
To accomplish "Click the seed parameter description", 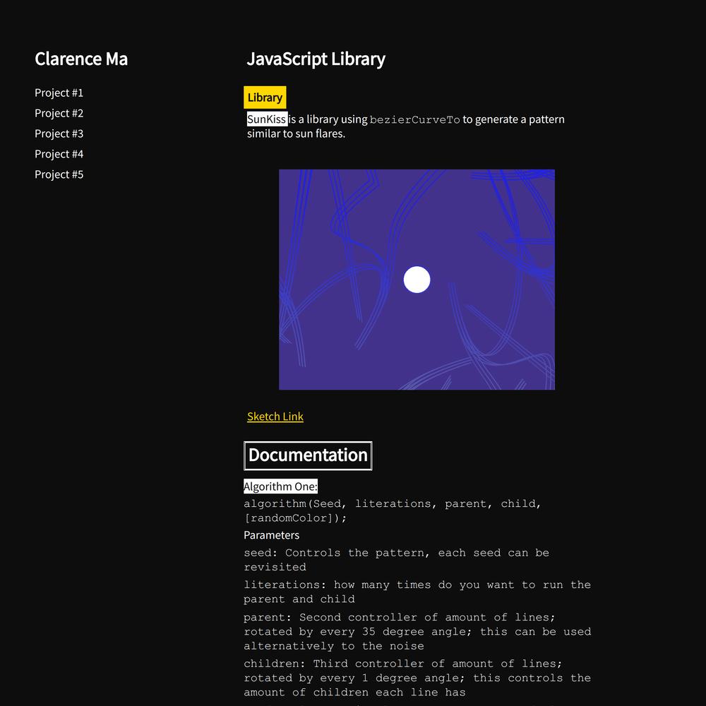I will (396, 560).
